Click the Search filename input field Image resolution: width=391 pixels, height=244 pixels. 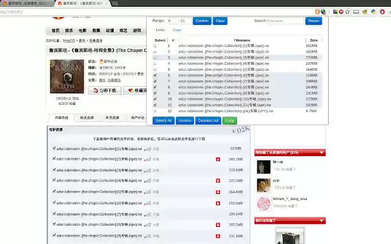click(x=285, y=21)
